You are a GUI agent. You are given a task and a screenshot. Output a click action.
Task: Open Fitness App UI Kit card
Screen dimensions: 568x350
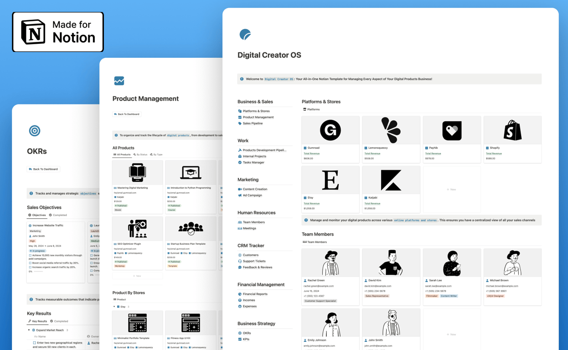(x=191, y=330)
